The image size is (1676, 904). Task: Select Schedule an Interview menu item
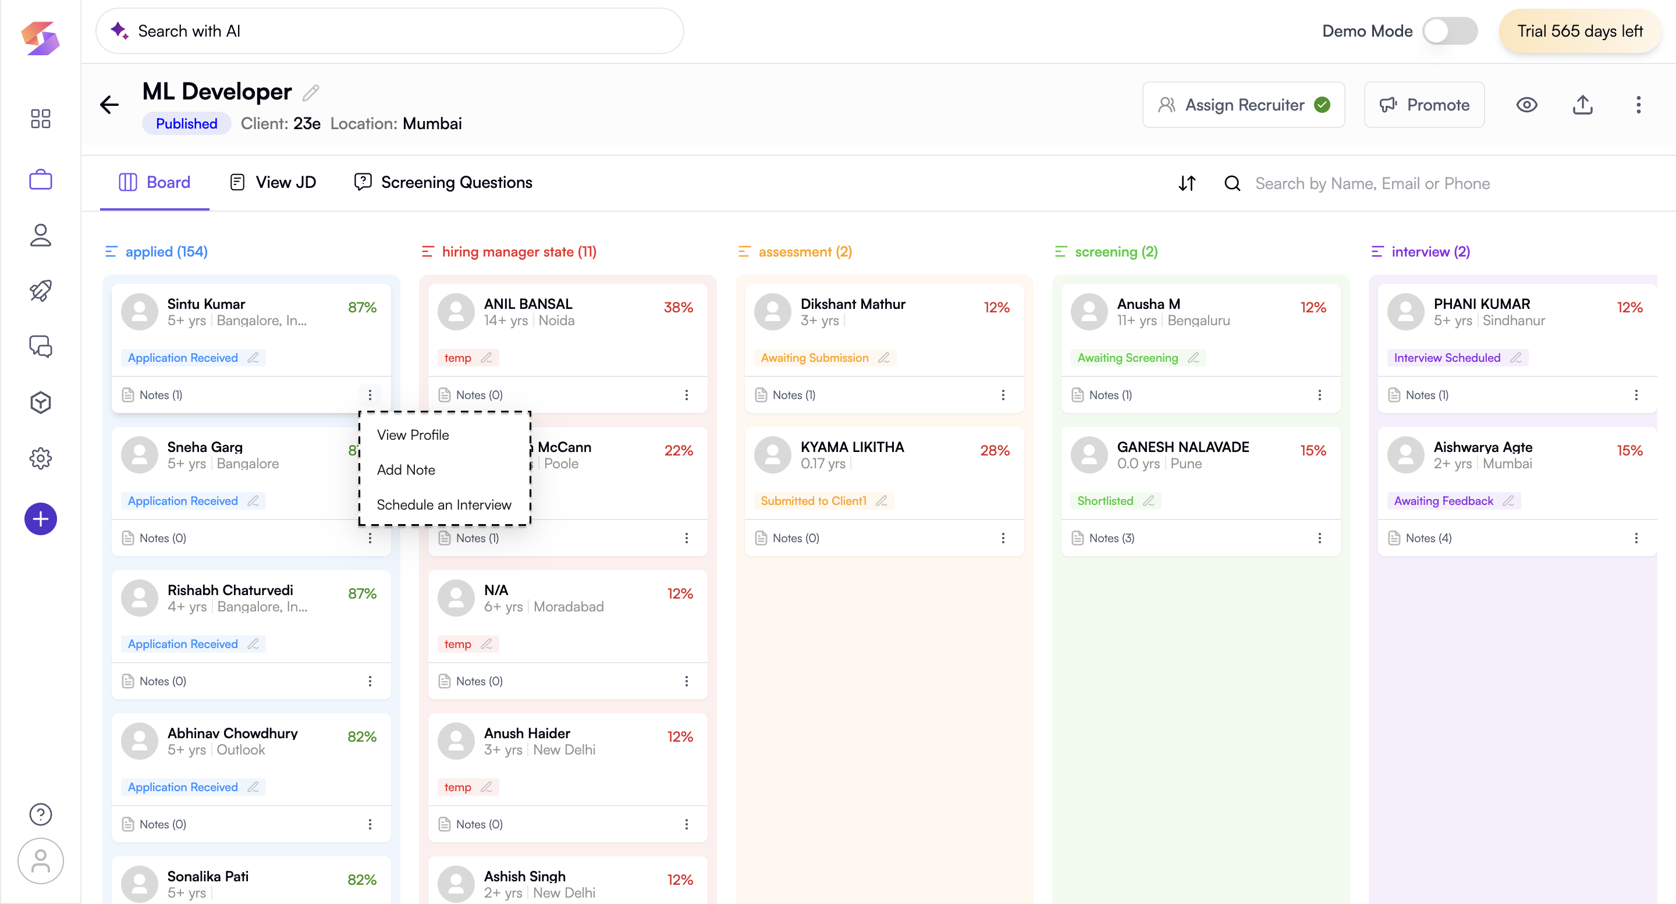tap(445, 505)
